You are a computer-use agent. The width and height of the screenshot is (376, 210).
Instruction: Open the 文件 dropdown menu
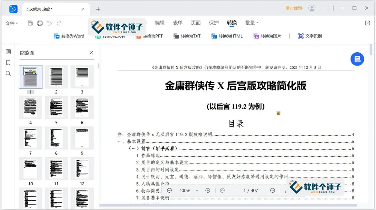coord(11,23)
